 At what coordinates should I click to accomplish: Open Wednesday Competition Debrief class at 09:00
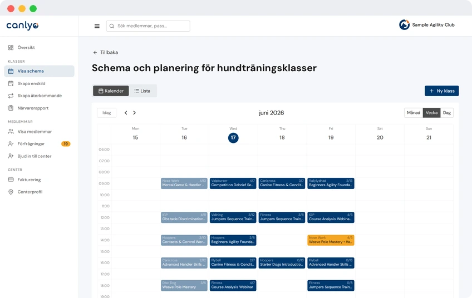tap(233, 183)
